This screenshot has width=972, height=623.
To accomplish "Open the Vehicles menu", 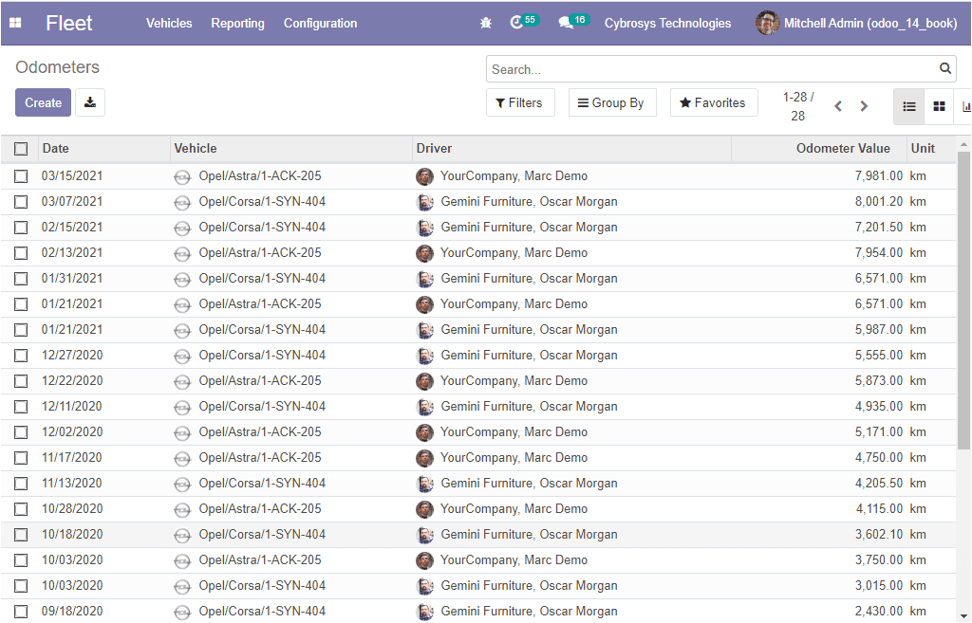I will click(169, 23).
